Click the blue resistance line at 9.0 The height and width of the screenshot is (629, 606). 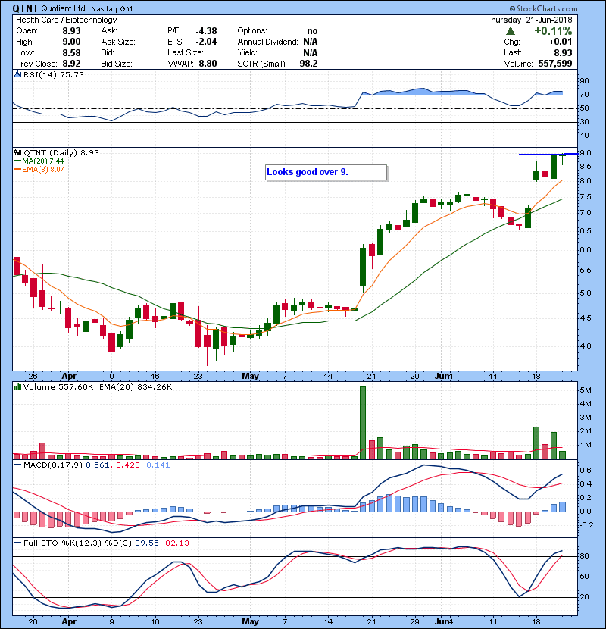(548, 154)
